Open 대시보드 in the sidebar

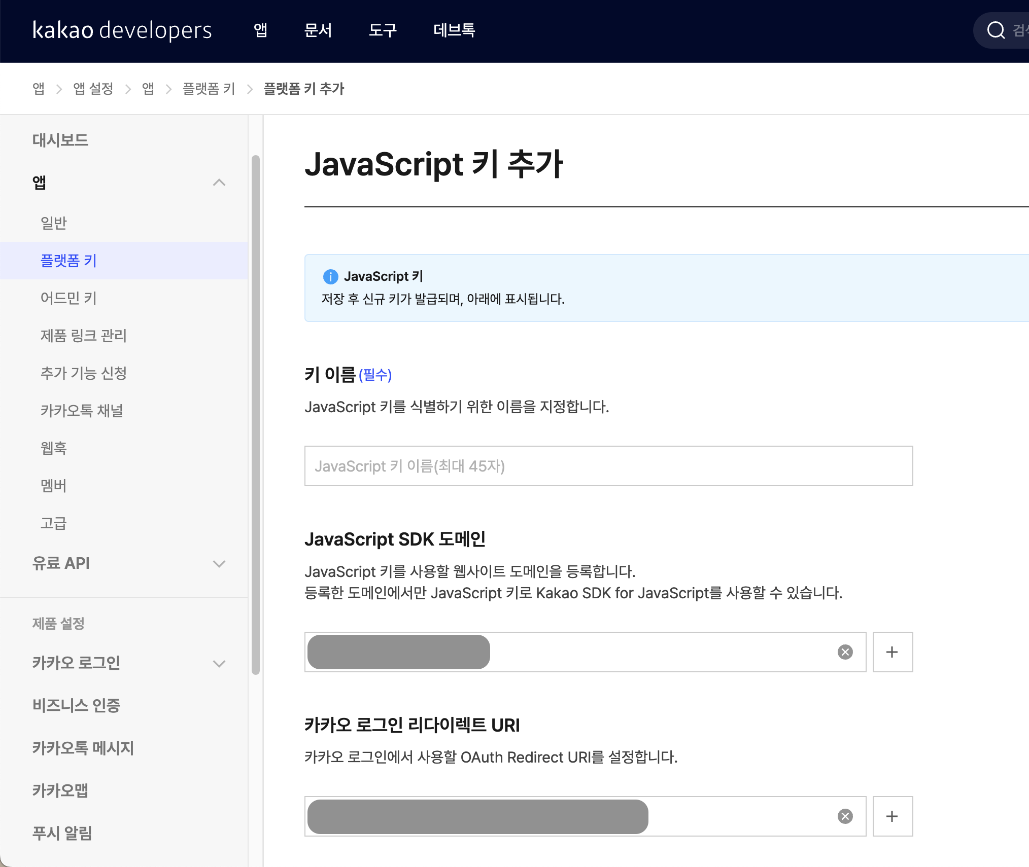coord(60,140)
